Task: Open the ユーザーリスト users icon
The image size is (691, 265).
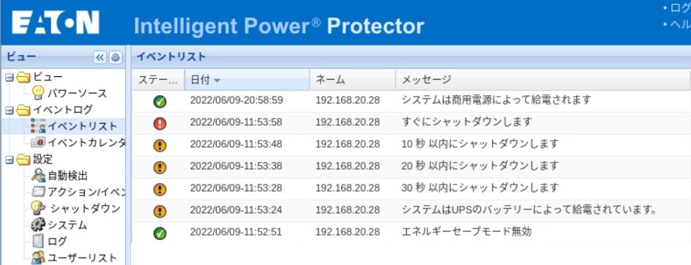Action: (38, 258)
